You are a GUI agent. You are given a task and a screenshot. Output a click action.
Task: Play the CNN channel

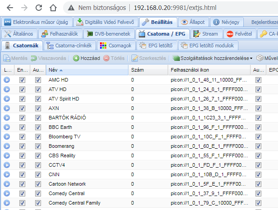(7, 174)
